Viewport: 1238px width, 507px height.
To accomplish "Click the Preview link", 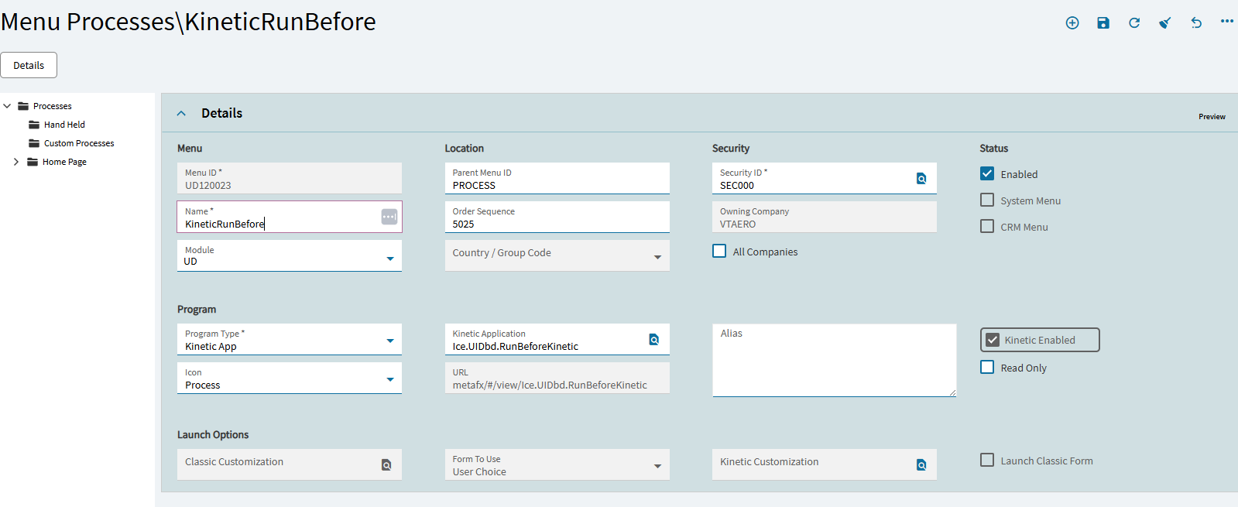I will point(1212,117).
